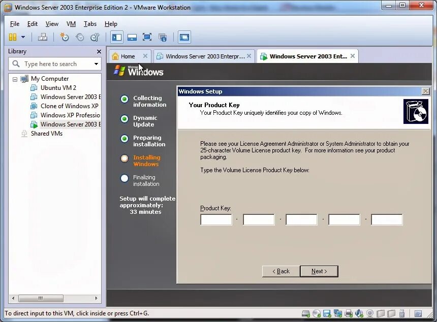Click the second Product Key field
The image size is (437, 322).
(x=259, y=219)
